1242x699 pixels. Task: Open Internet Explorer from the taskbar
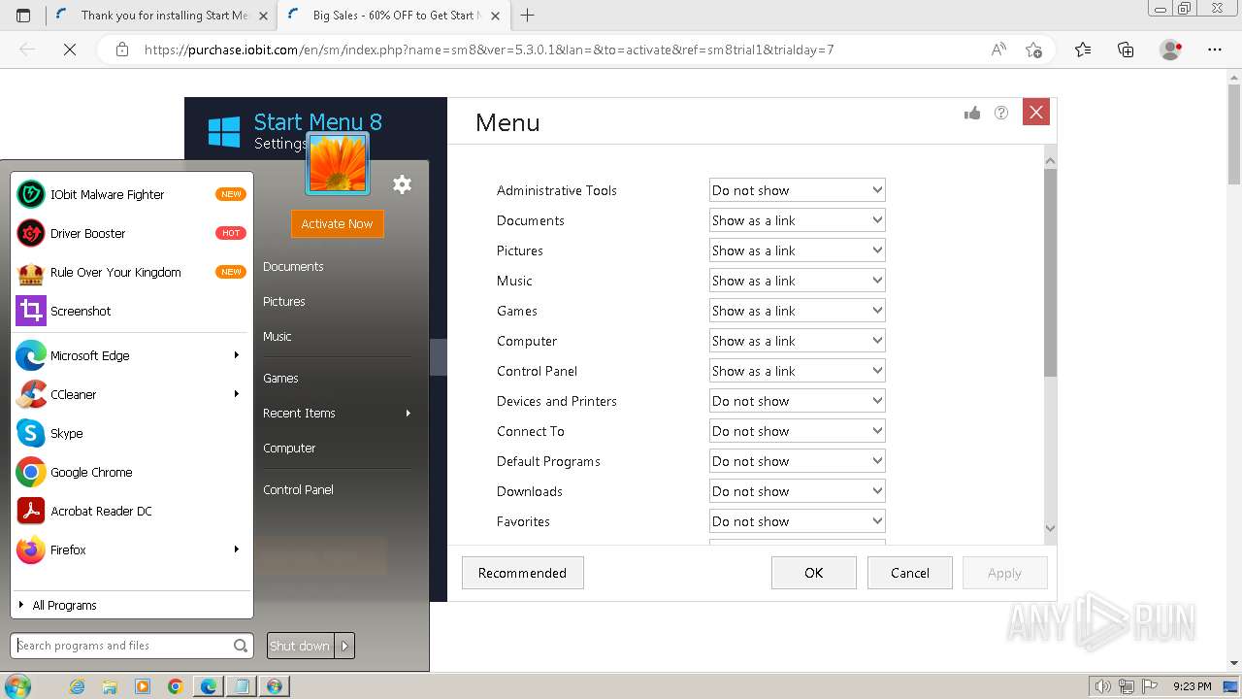77,686
